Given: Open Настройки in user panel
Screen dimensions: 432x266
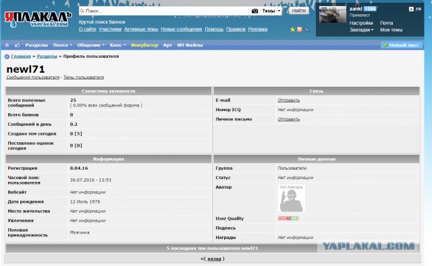Looking at the screenshot, I should pos(361,23).
